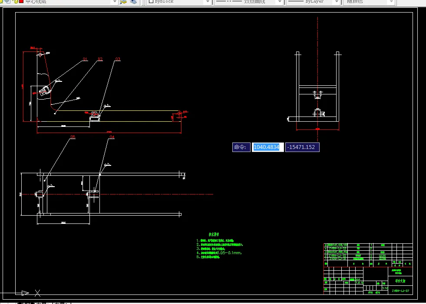Expand the 中心线层 layer dropdown arrow
426x304 pixels.
(x=115, y=2)
